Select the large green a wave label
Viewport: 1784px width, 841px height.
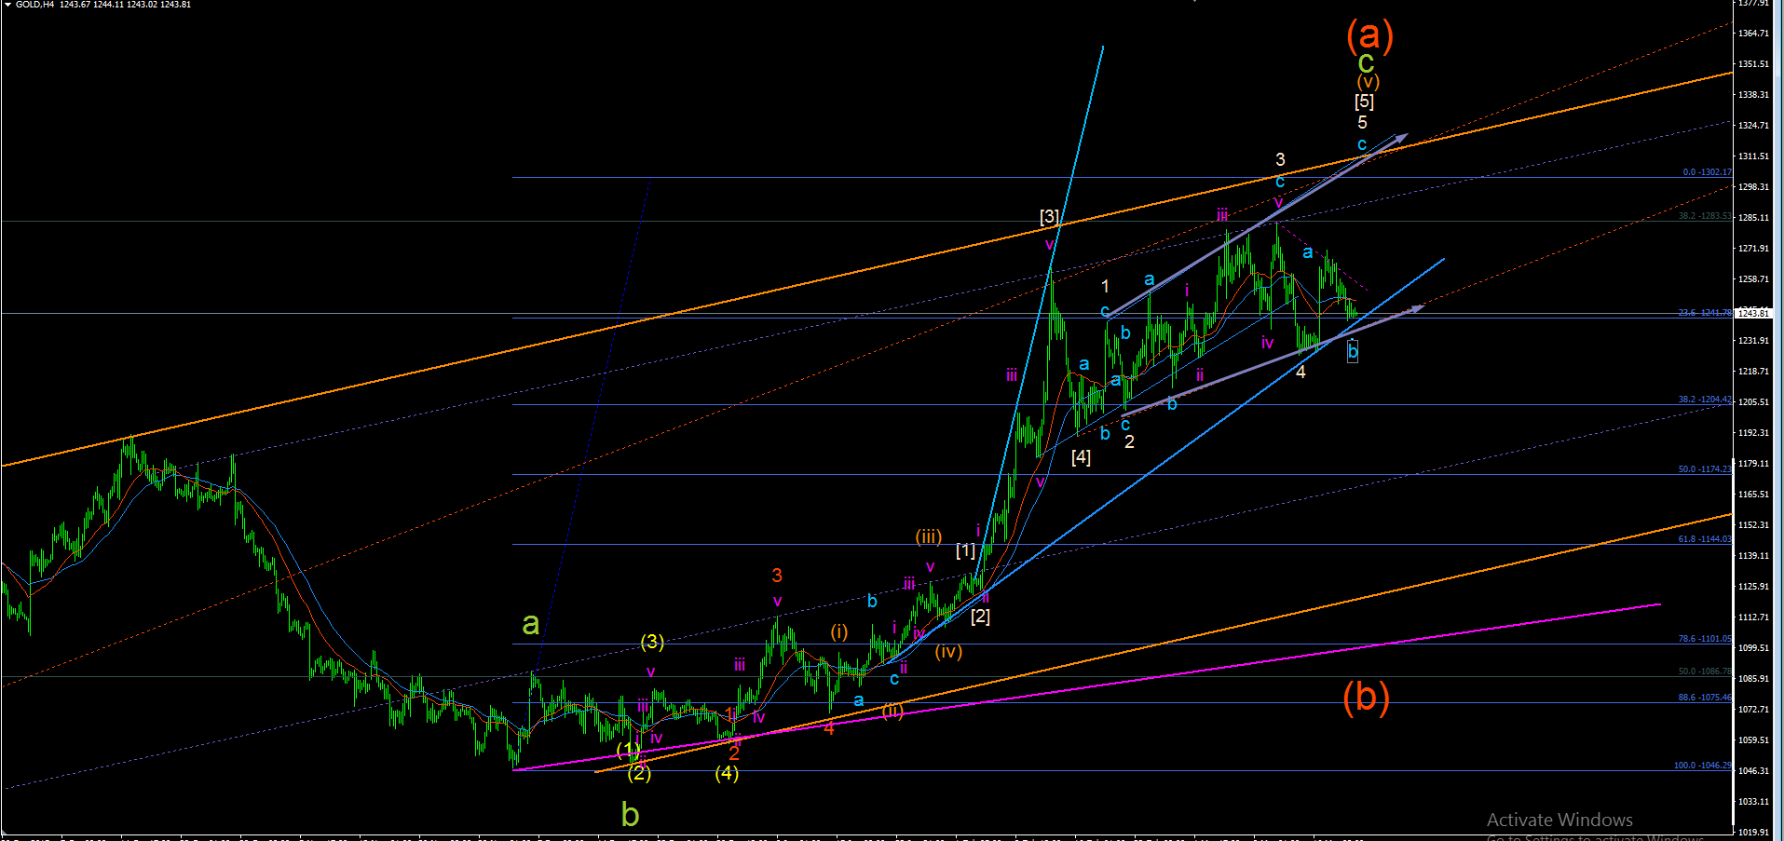[x=530, y=623]
